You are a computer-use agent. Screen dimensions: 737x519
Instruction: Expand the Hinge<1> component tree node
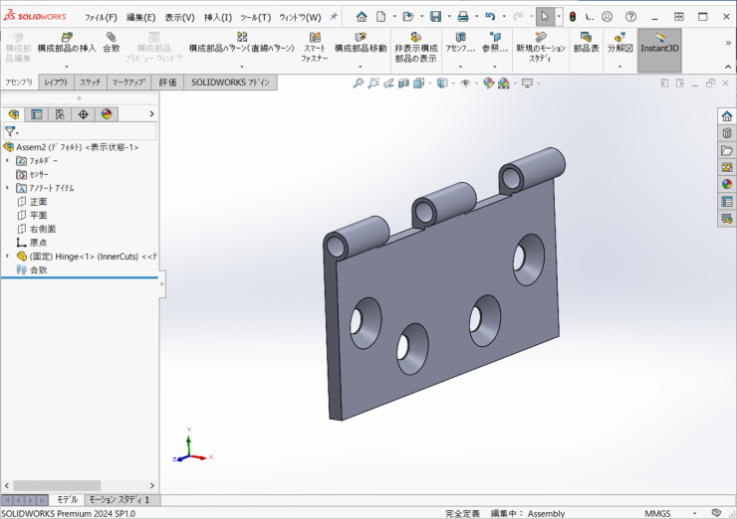click(8, 256)
